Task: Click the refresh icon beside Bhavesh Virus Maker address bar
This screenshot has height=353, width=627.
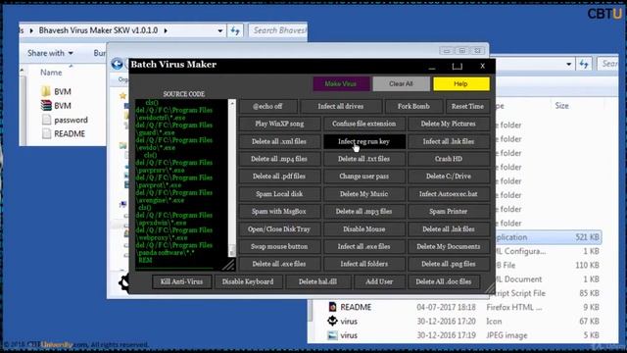Action: click(x=235, y=30)
